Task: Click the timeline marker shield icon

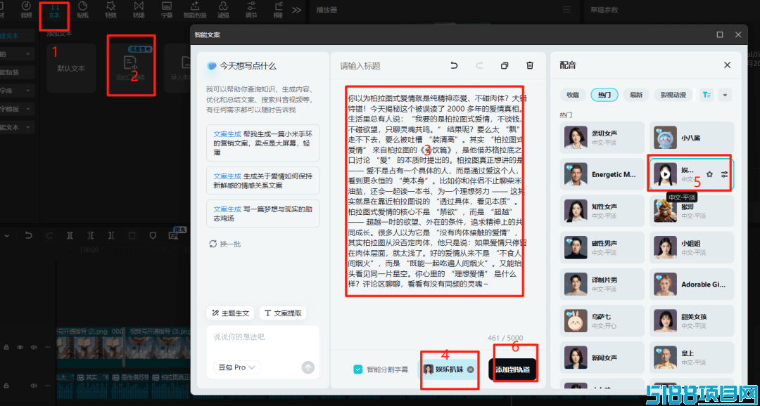Action: [x=153, y=235]
